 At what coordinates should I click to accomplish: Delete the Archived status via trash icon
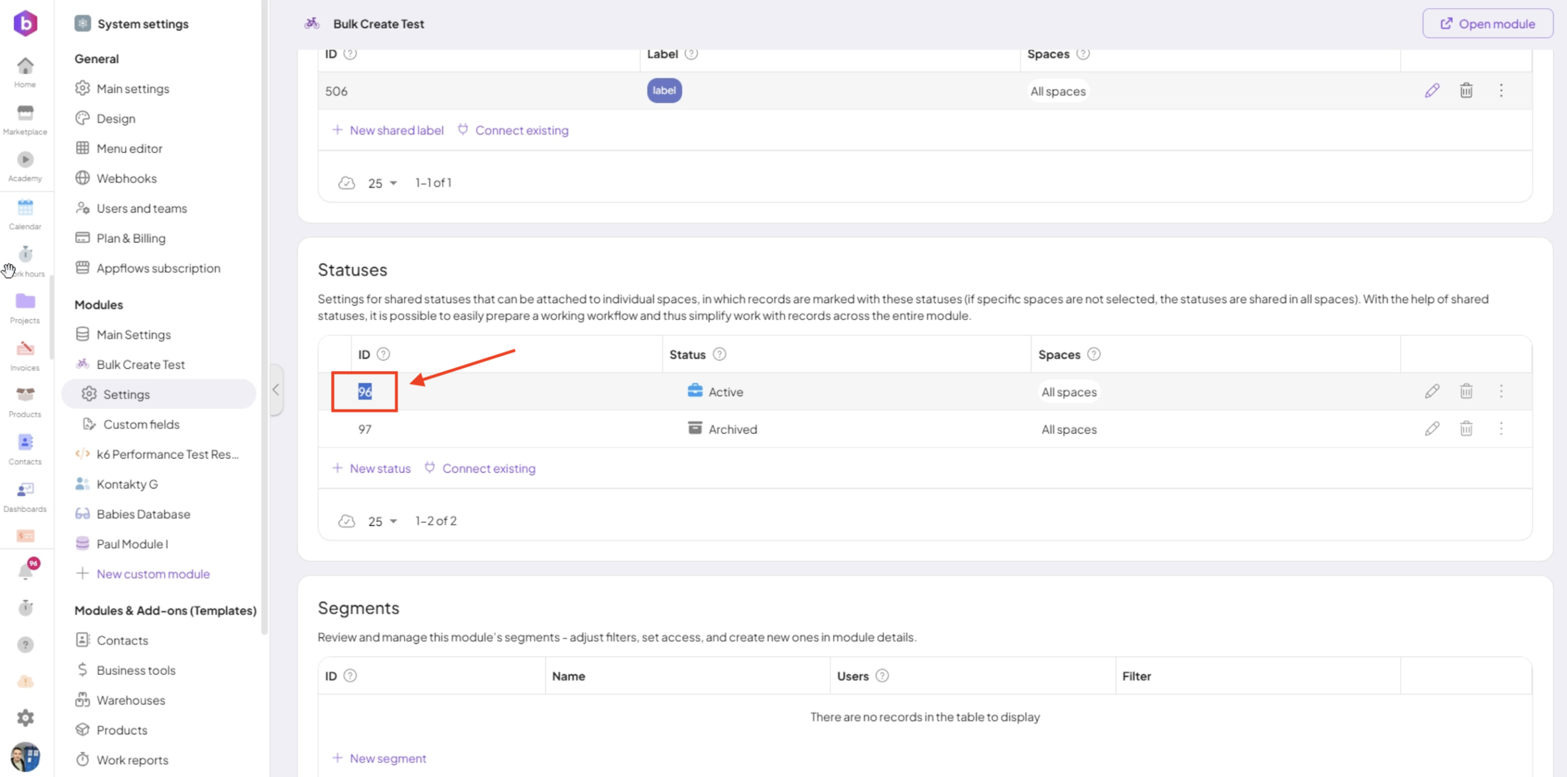point(1466,429)
